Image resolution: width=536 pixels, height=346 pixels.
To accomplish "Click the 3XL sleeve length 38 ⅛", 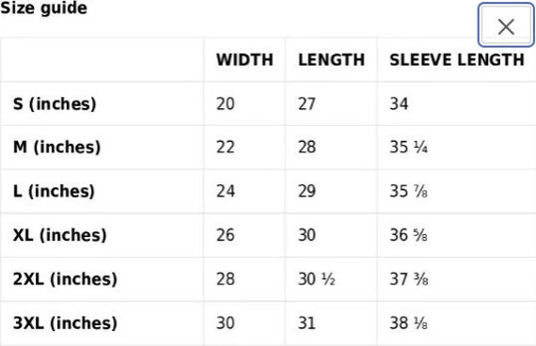I will (408, 322).
